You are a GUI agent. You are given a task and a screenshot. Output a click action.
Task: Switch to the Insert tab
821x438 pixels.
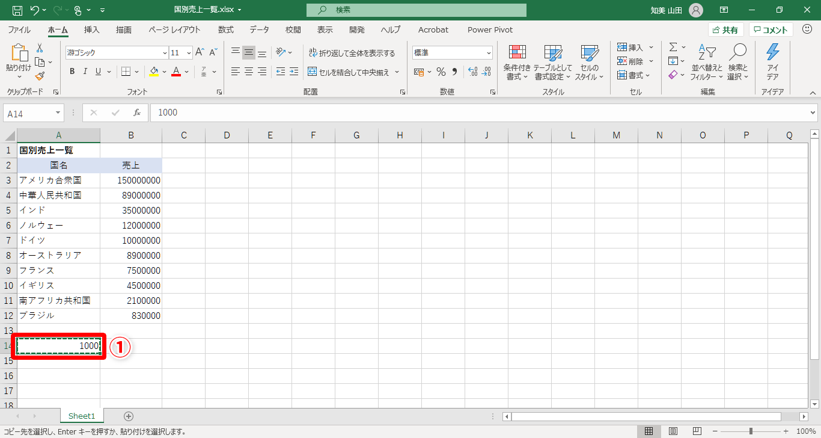pyautogui.click(x=92, y=29)
